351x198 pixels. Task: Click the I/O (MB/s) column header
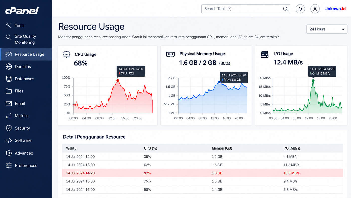pos(292,148)
